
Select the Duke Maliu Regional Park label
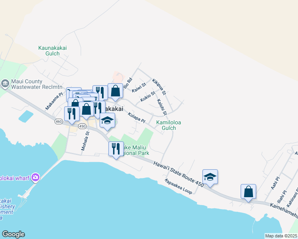coord(136,150)
